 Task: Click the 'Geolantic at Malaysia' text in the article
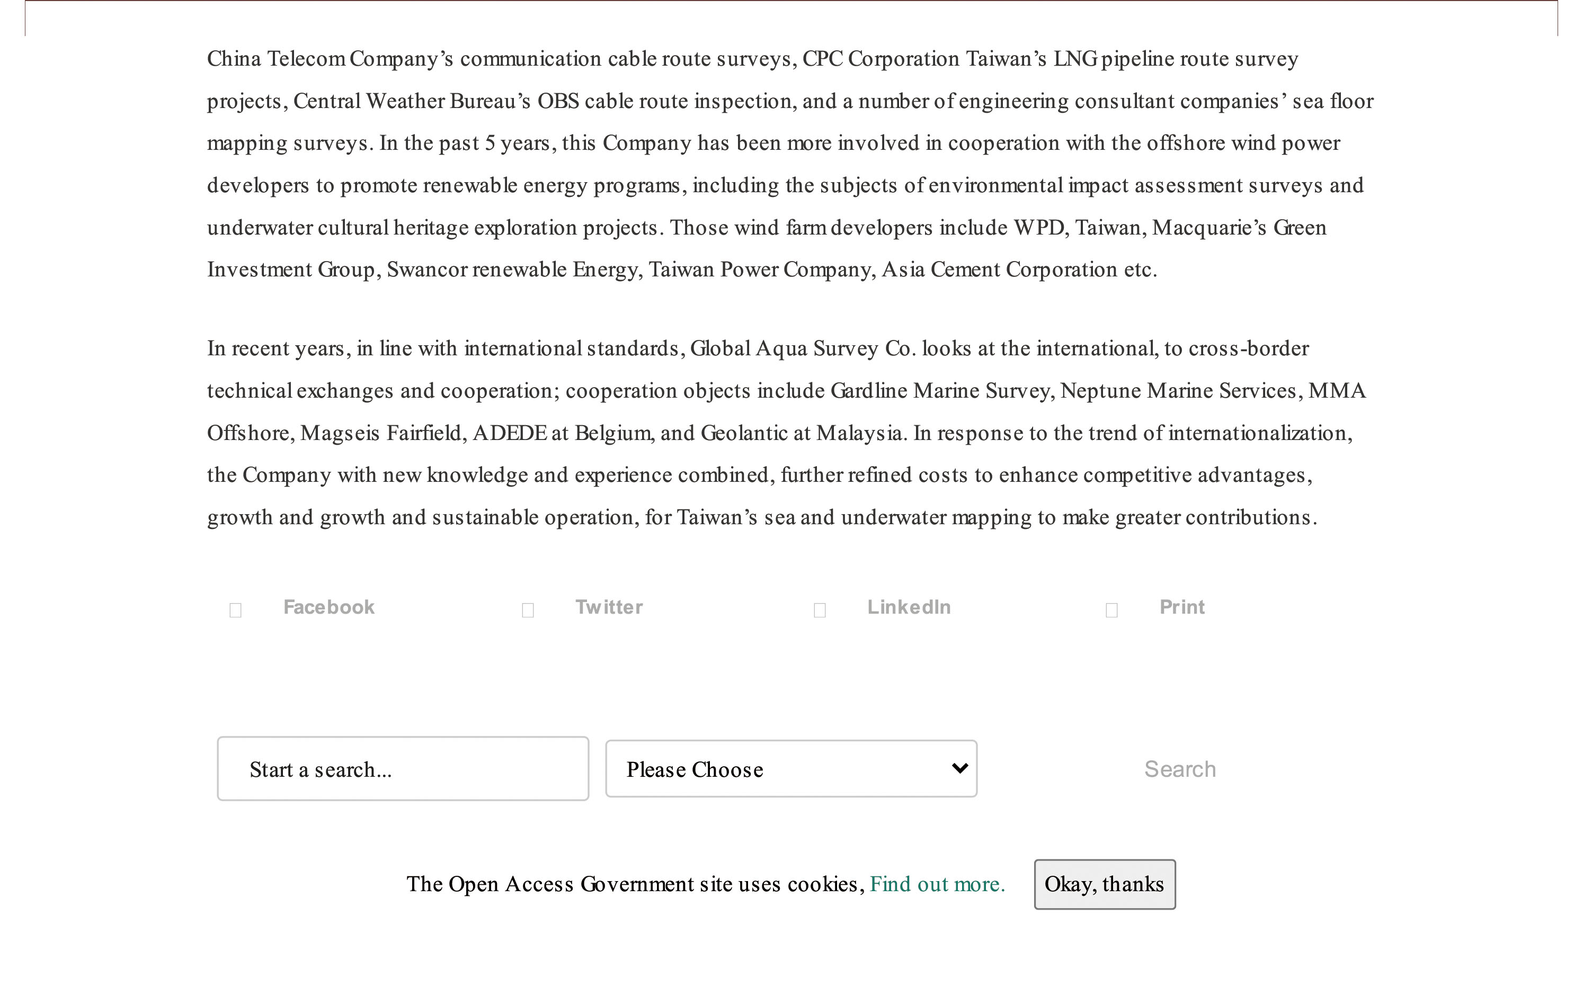(801, 433)
